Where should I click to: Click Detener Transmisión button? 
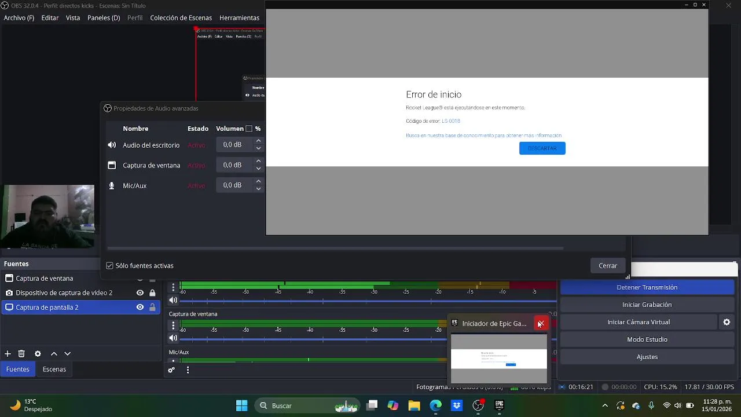647,287
